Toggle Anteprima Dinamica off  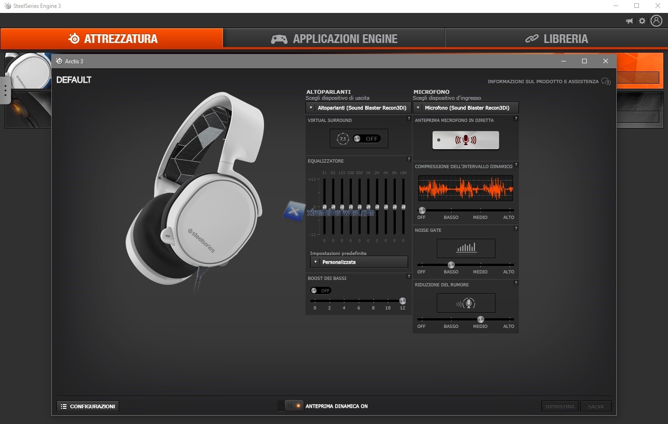coord(293,406)
